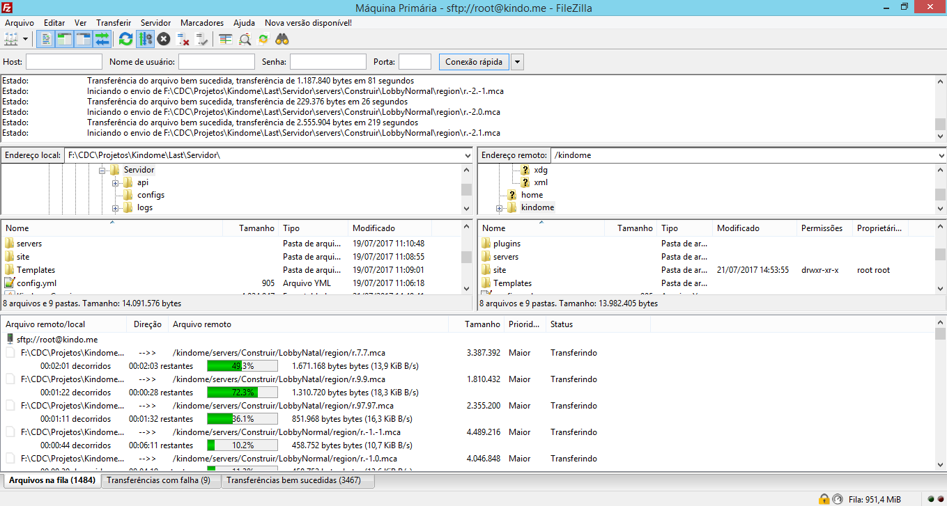This screenshot has height=506, width=947.
Task: Sort queue by Status column header
Action: pyautogui.click(x=598, y=324)
